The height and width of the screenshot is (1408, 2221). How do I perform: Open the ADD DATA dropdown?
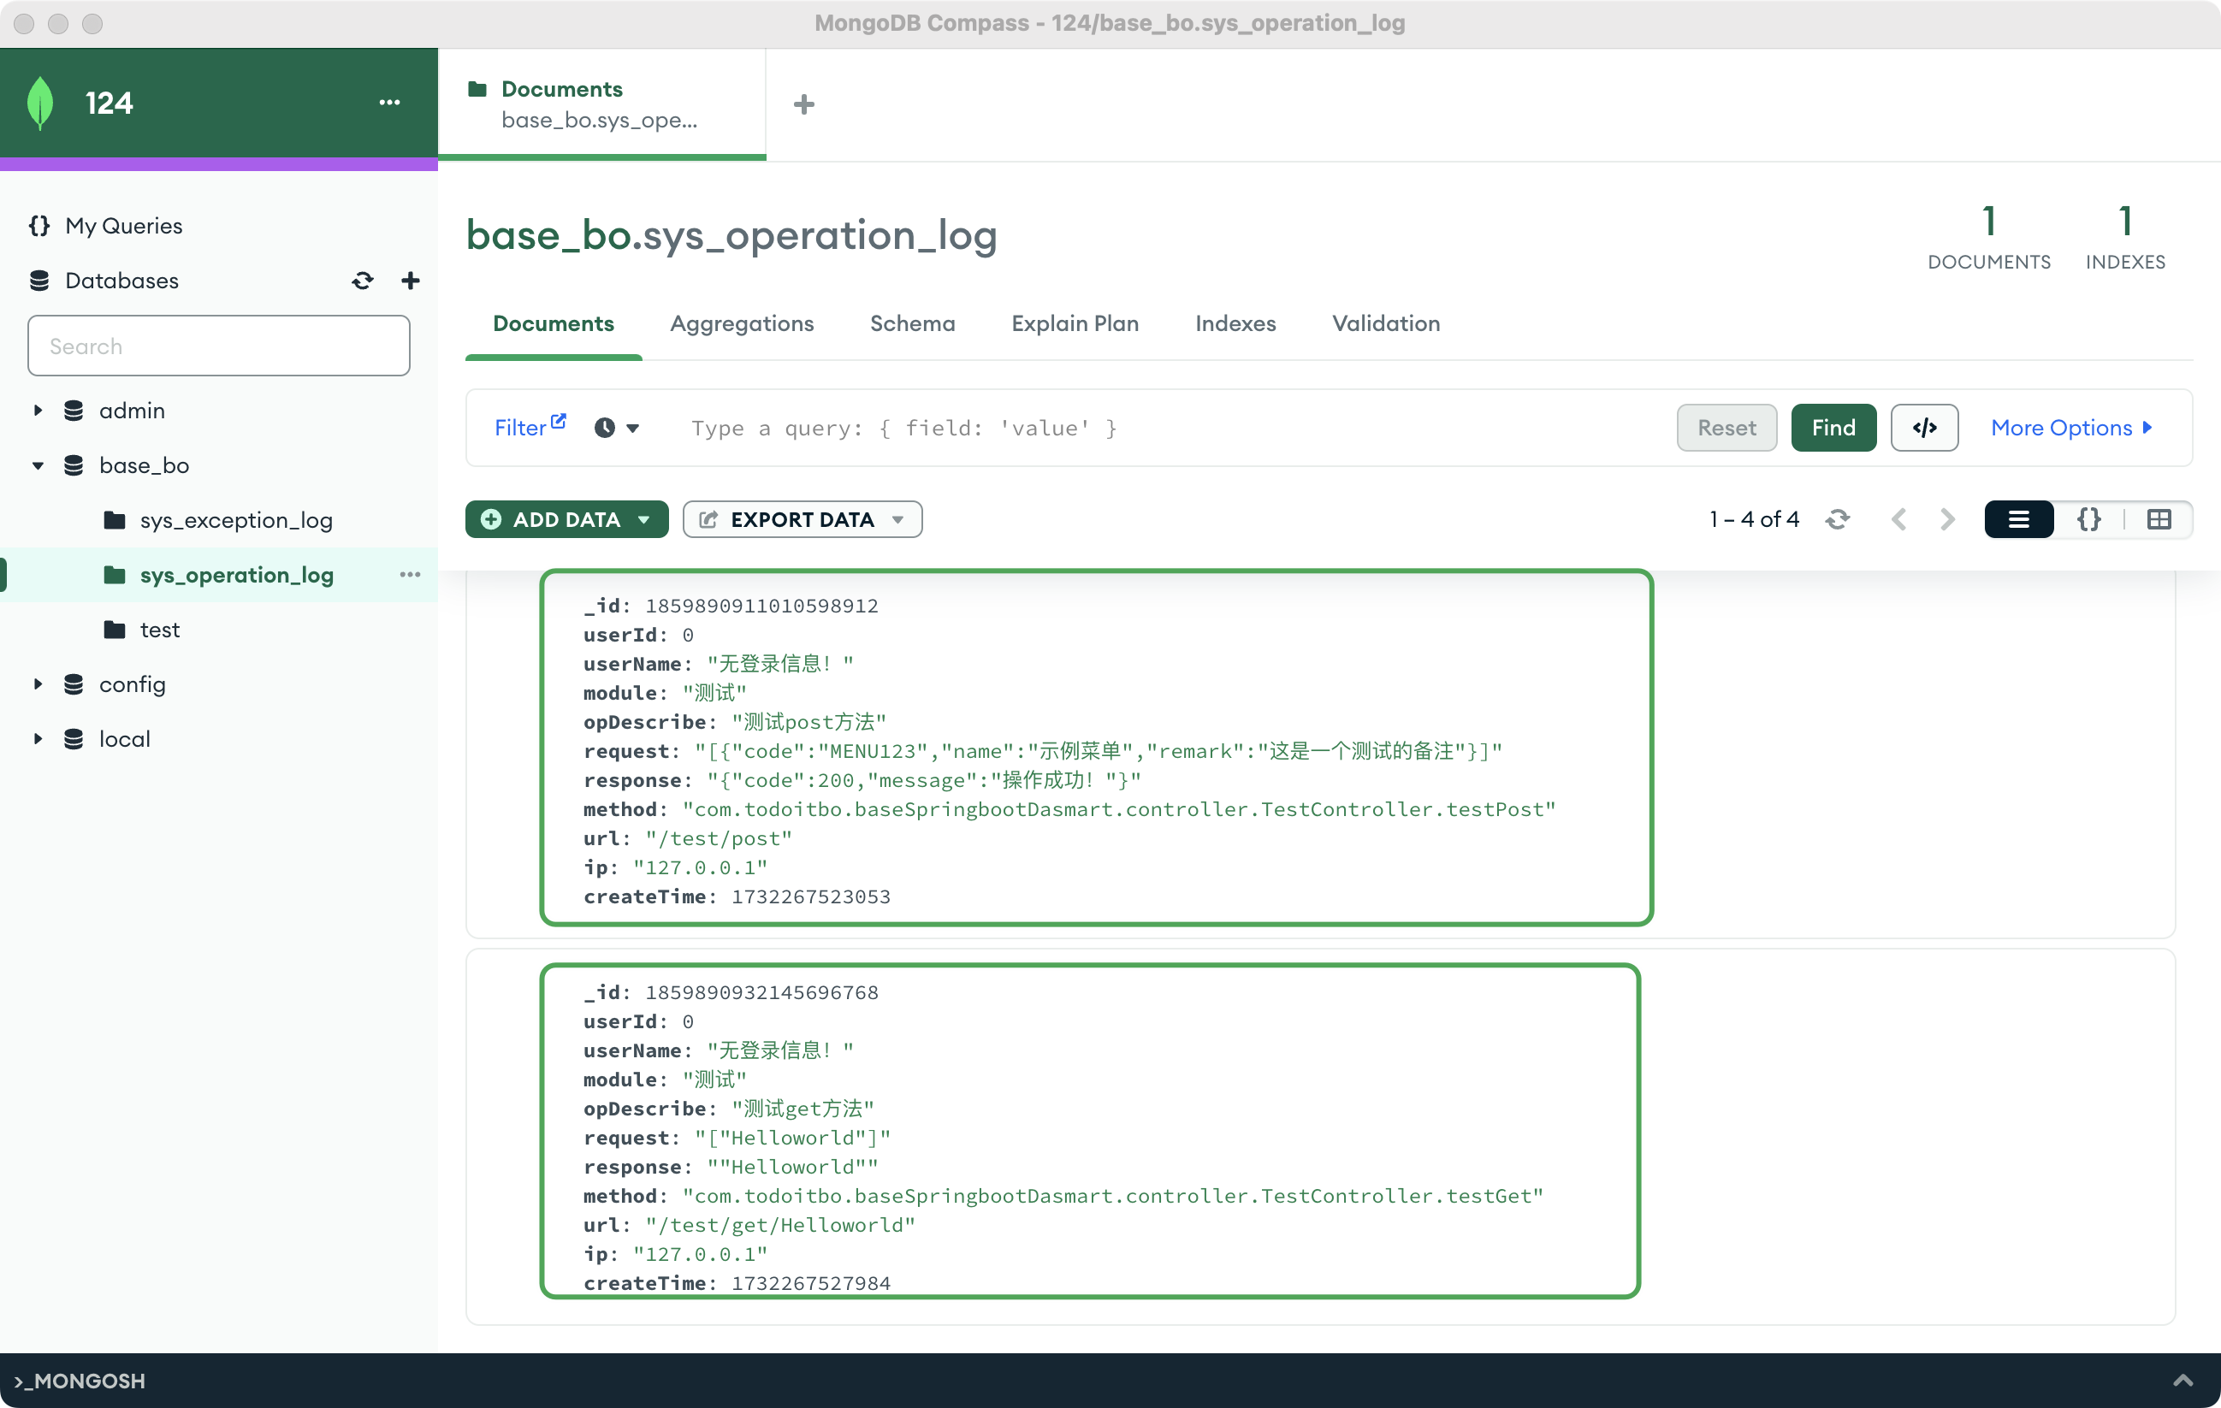click(566, 519)
